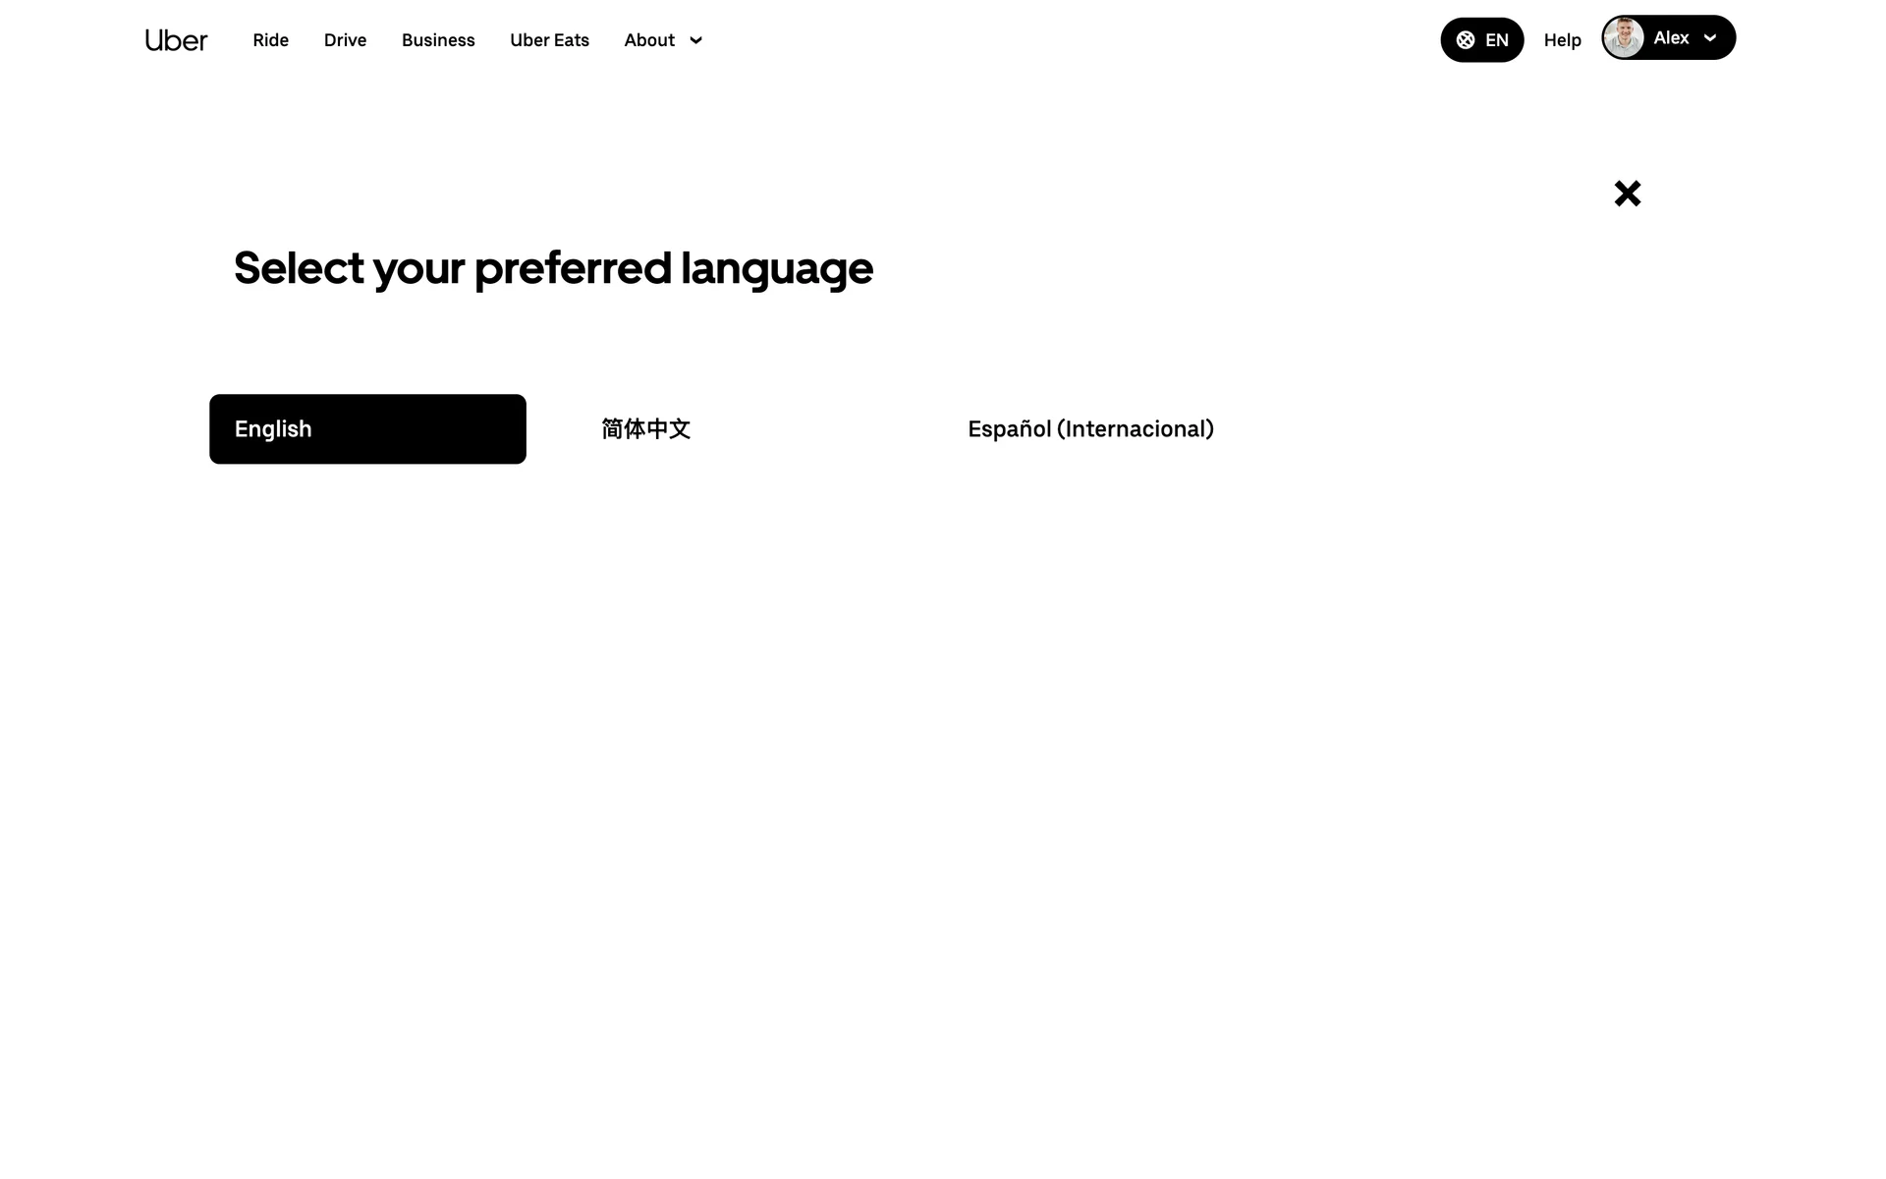Click the About menu label
This screenshot has height=1179, width=1886.
tap(649, 40)
